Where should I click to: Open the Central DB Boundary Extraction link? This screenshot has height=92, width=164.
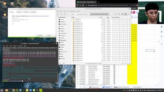39,16
